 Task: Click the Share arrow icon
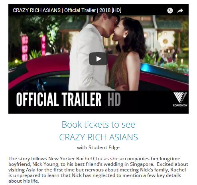tap(180, 10)
